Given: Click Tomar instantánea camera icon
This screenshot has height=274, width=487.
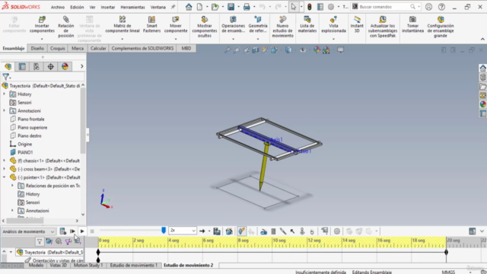Looking at the screenshot, I should pyautogui.click(x=412, y=19).
